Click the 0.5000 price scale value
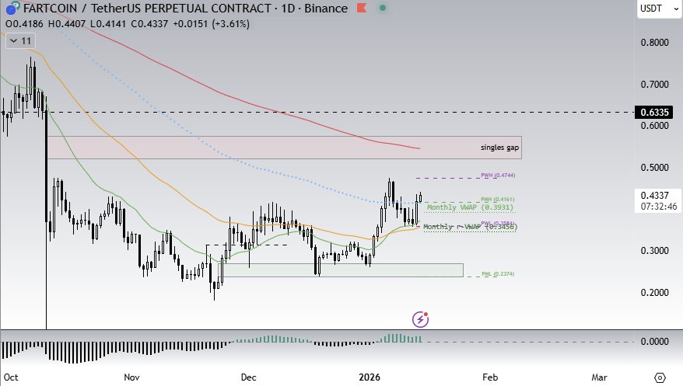The height and width of the screenshot is (386, 683). point(654,168)
